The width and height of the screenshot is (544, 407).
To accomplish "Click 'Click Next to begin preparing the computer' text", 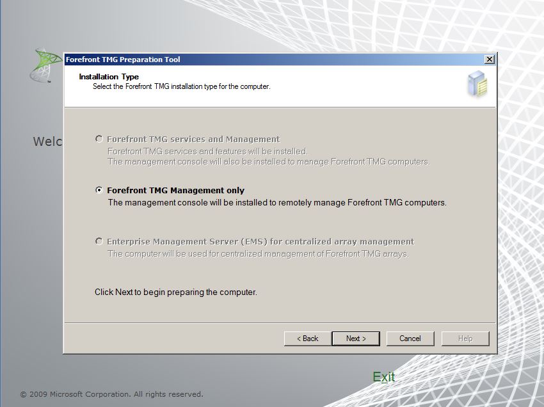I will [176, 292].
